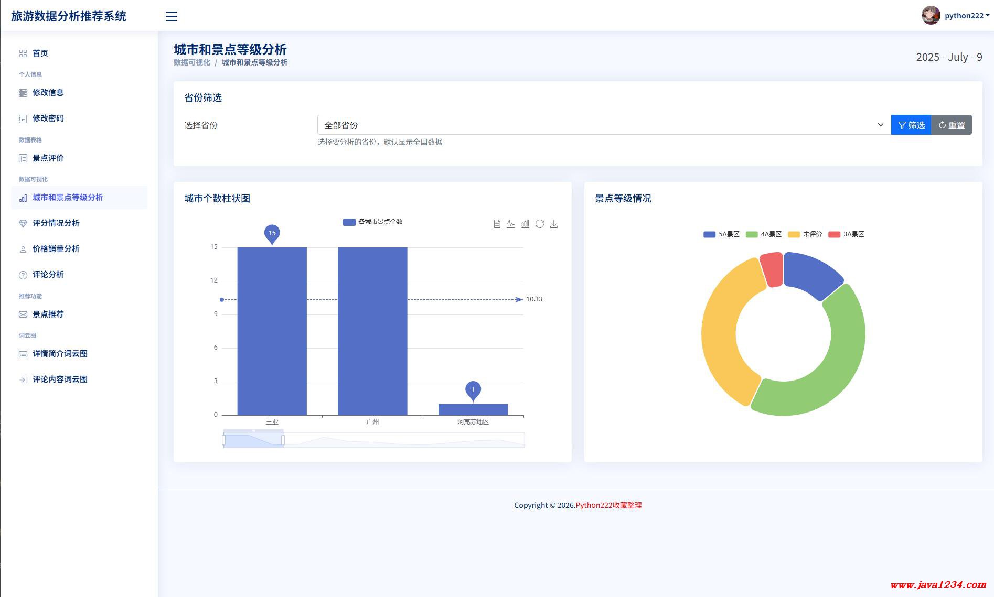This screenshot has width=994, height=597.
Task: Toggle the sidebar with hamburger menu icon
Action: point(172,16)
